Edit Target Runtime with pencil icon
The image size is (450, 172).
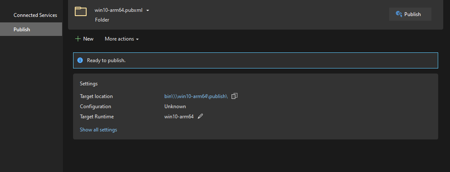pyautogui.click(x=200, y=117)
